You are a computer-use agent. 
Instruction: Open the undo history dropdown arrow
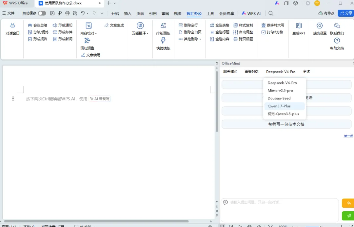pyautogui.click(x=88, y=13)
